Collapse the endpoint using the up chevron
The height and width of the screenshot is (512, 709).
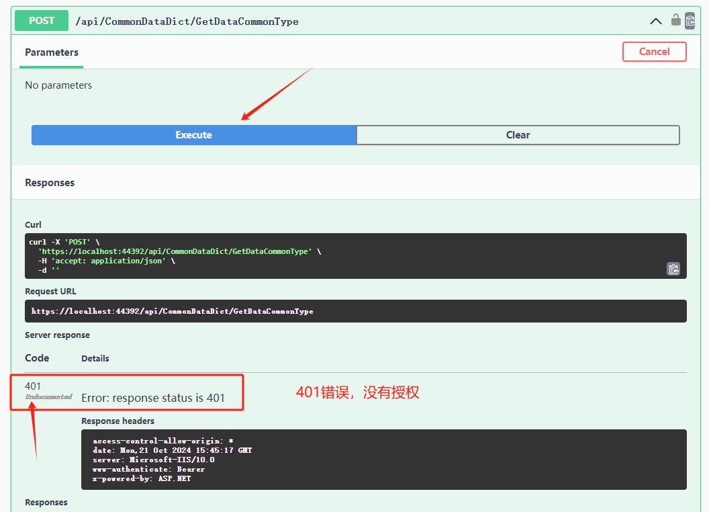[x=656, y=22]
